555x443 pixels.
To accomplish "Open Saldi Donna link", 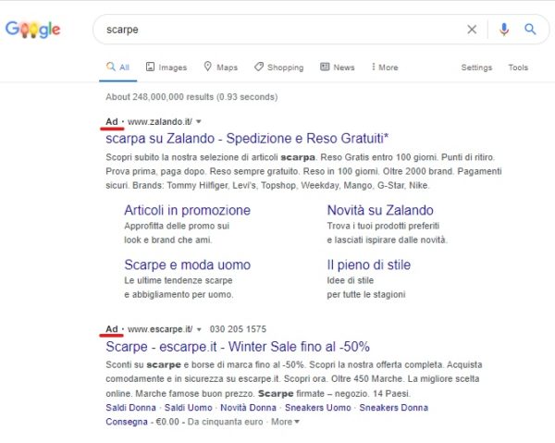I will click(130, 408).
